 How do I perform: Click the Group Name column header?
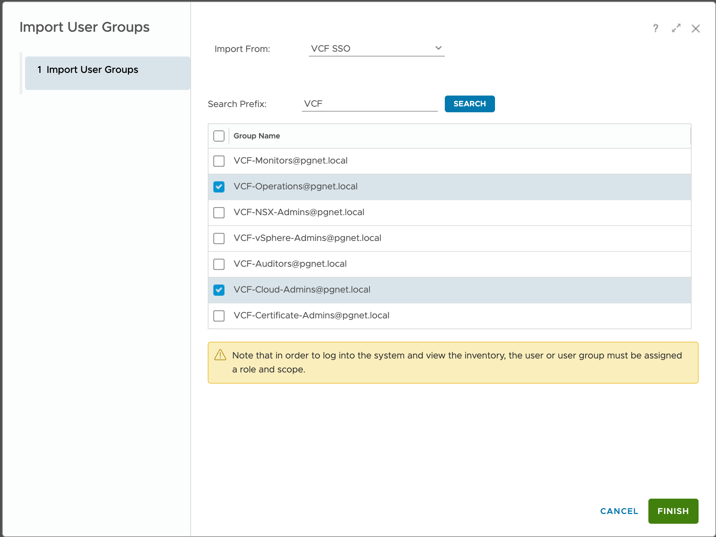pos(257,136)
